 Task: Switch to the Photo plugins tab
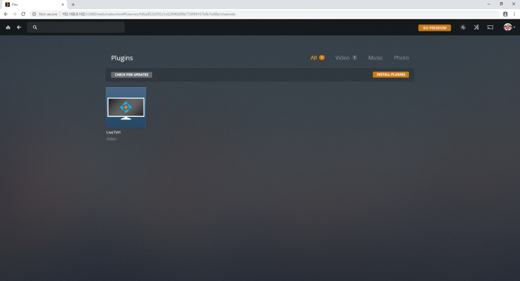(401, 58)
